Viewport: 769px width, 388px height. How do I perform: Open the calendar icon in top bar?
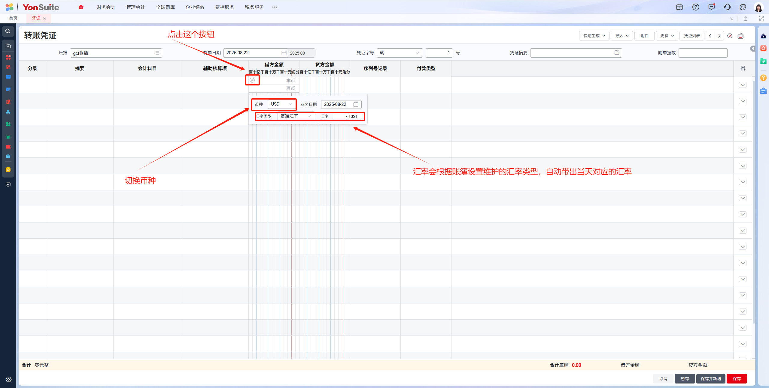(x=679, y=7)
